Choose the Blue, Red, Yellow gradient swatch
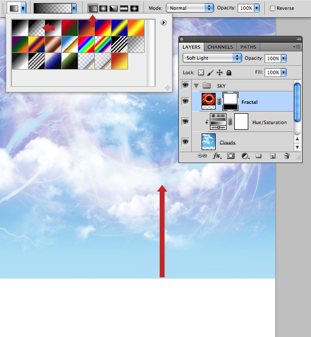 103,28
